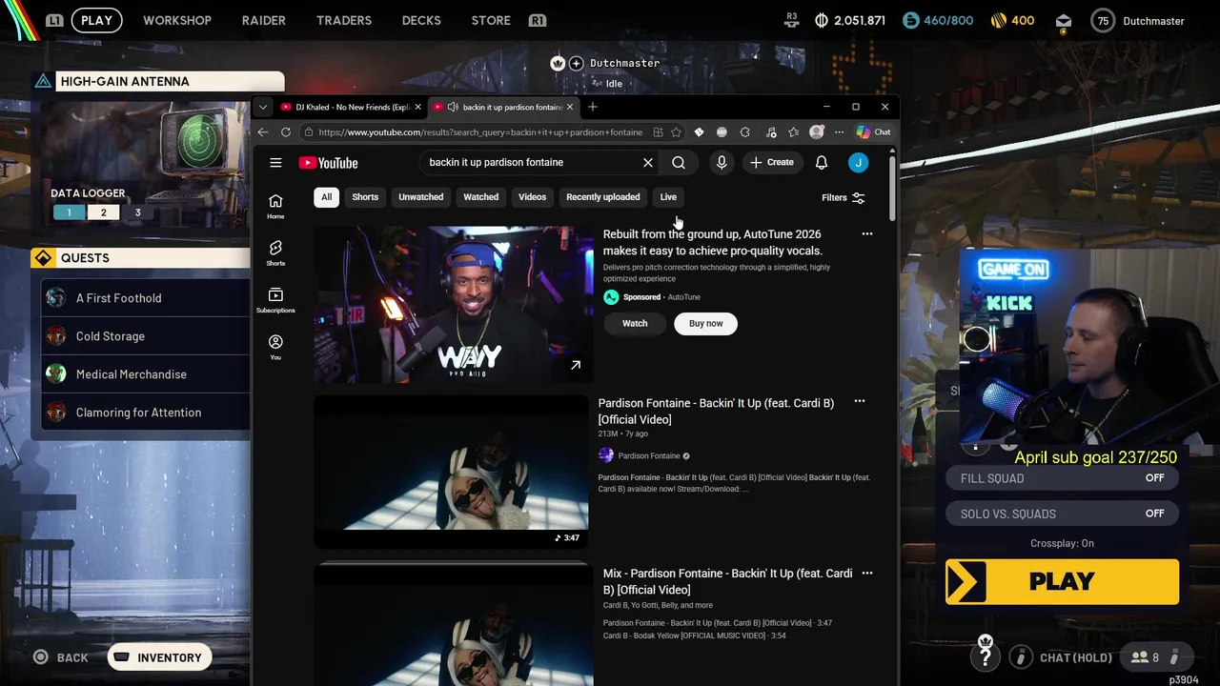Open the browser three-dot settings menu
This screenshot has width=1220, height=686.
[x=839, y=132]
